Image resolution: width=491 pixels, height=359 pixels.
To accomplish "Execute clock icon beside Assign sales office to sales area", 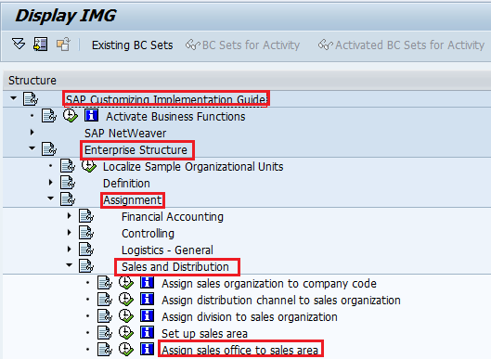I will click(x=126, y=350).
